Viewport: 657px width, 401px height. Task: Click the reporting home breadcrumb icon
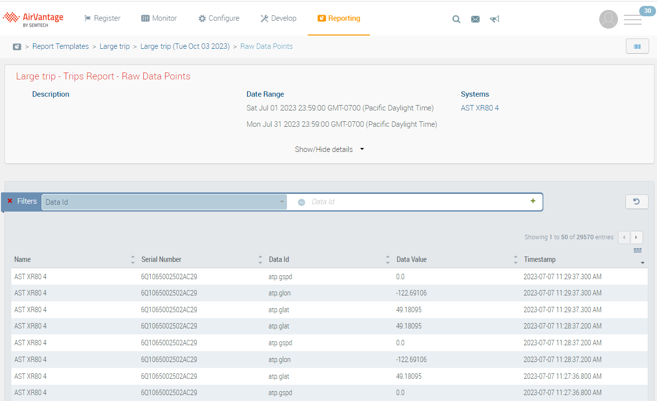17,46
